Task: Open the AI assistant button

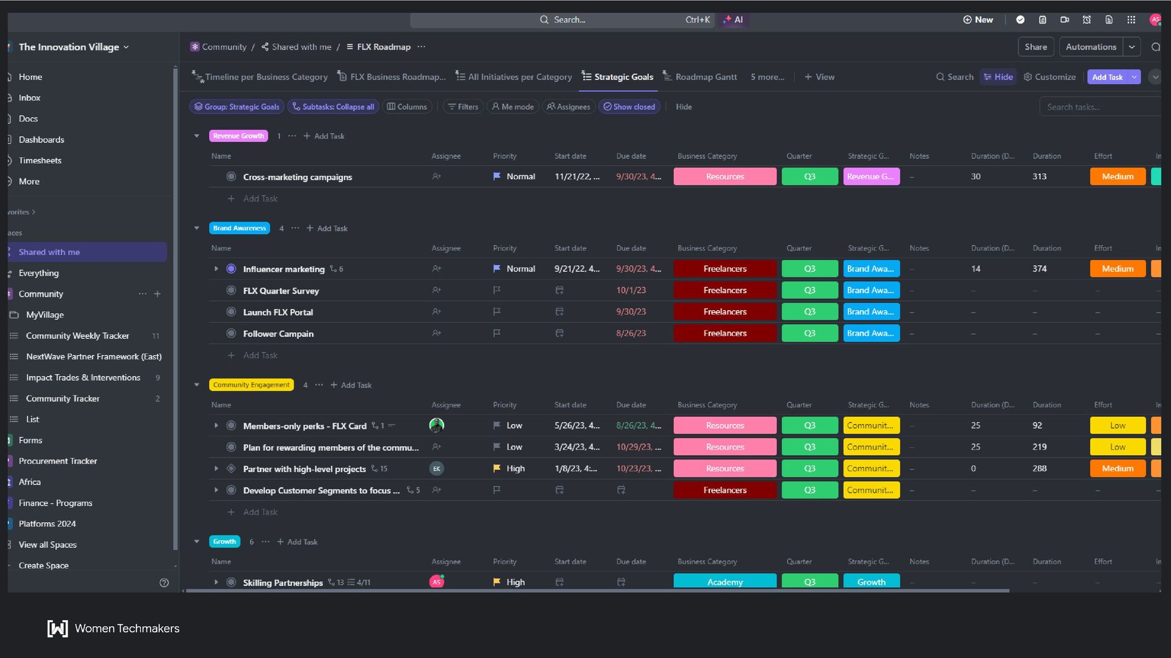Action: click(x=732, y=19)
